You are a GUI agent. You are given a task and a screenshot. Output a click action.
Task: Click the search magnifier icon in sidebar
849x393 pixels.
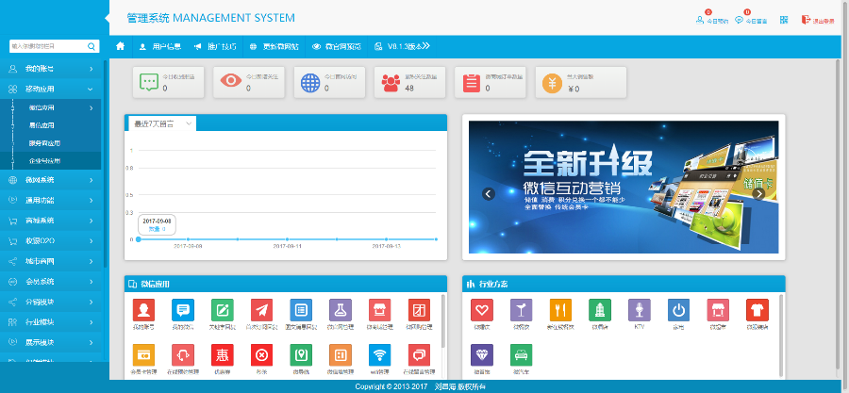pos(92,46)
